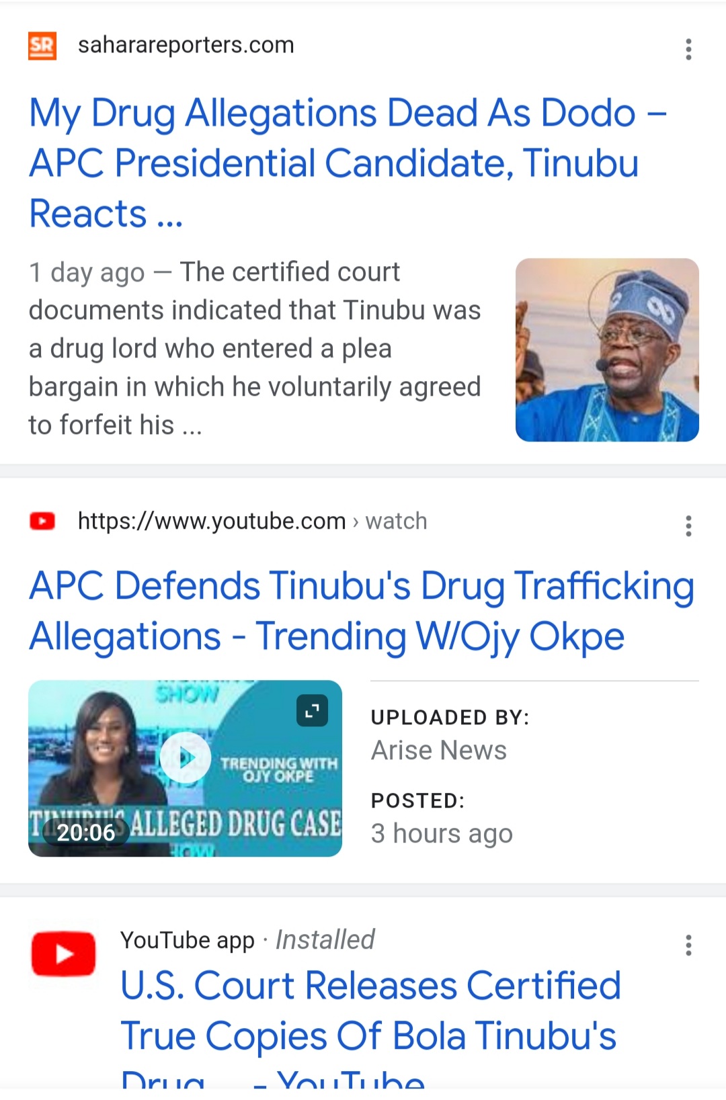Click the saharareporters.com site name
Viewport: 726px width, 1100px height.
[x=186, y=45]
